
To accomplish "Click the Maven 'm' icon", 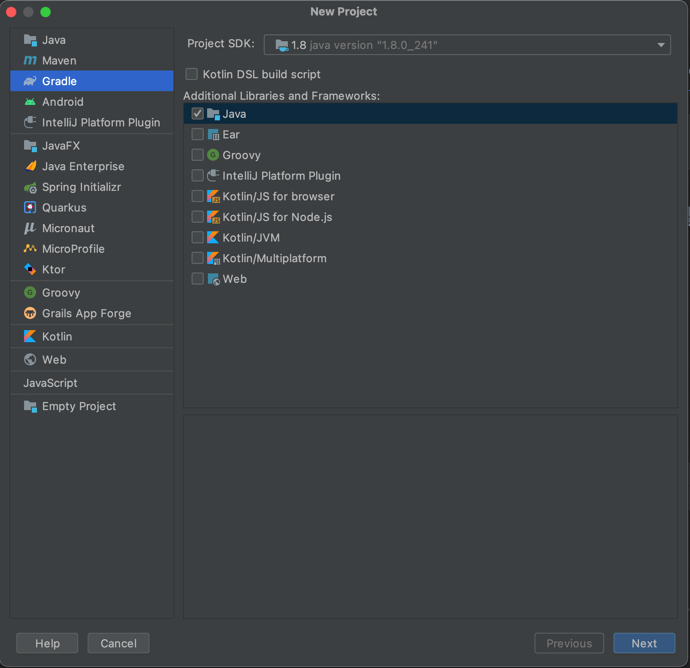I will (30, 61).
